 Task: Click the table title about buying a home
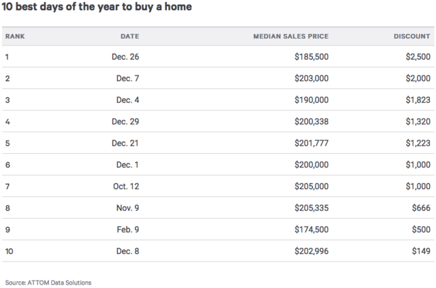[97, 7]
